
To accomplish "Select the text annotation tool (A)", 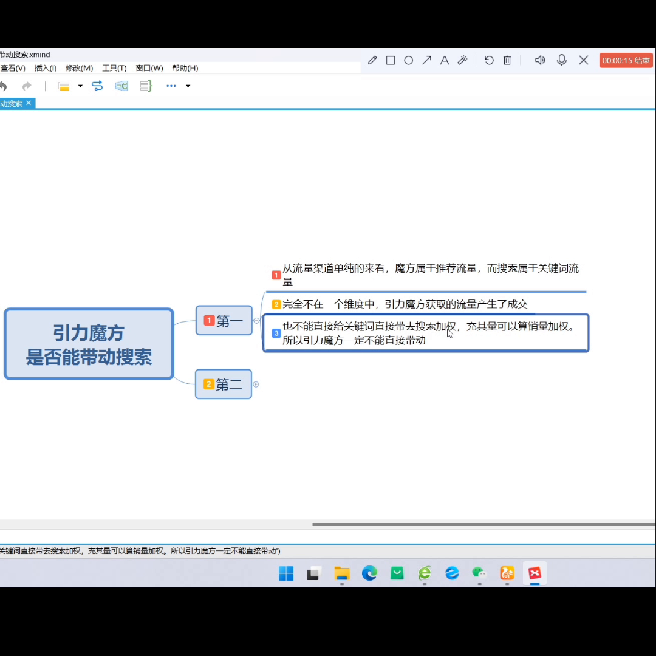I will tap(444, 60).
